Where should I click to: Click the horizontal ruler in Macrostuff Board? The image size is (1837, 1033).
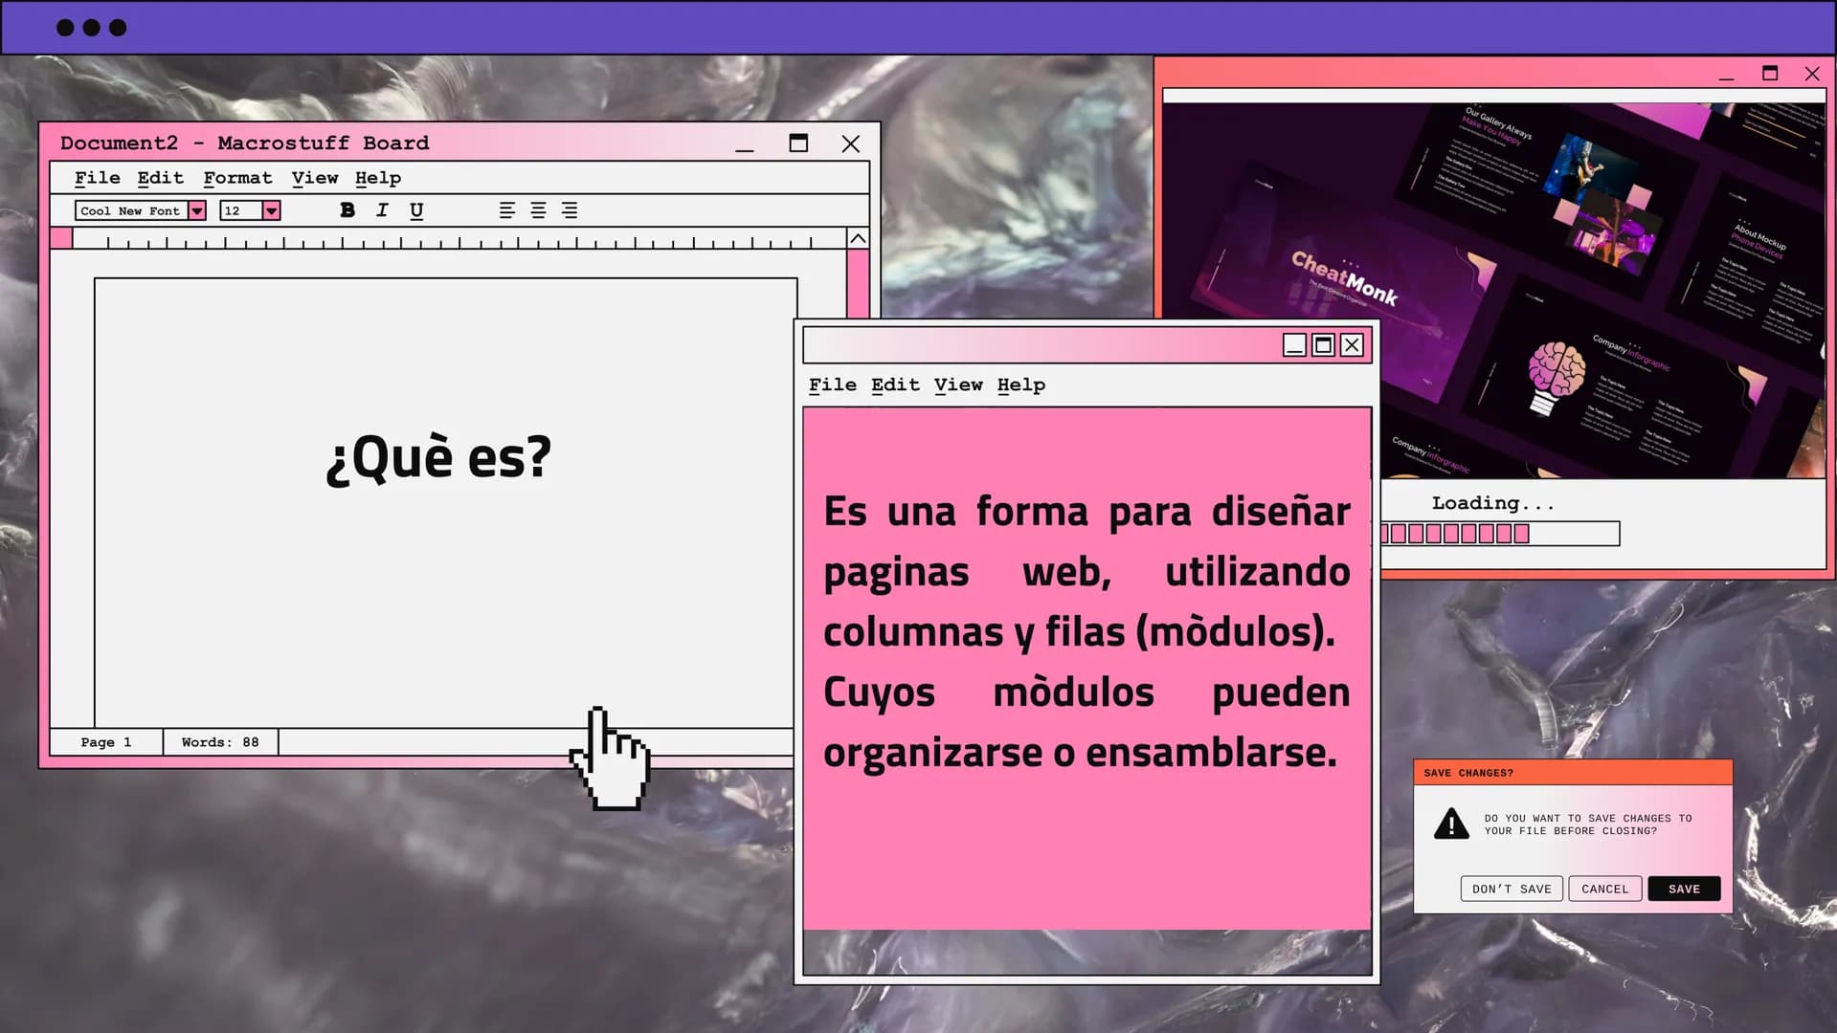pyautogui.click(x=459, y=239)
